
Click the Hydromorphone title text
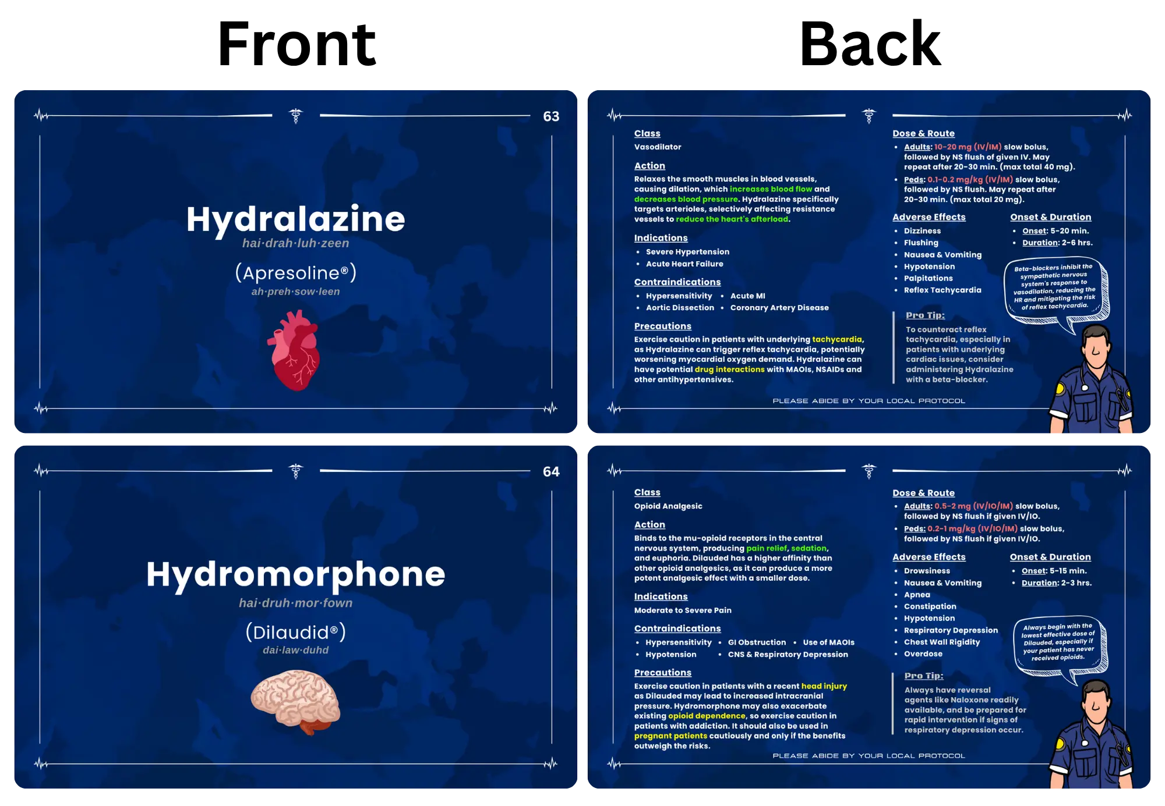click(295, 574)
